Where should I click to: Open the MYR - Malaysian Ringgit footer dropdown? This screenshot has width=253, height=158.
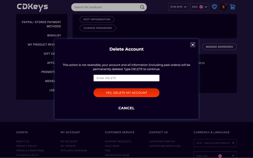click(215, 143)
